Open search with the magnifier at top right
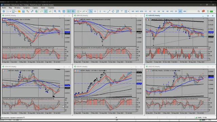This screenshot has height=122, width=217. (199, 11)
